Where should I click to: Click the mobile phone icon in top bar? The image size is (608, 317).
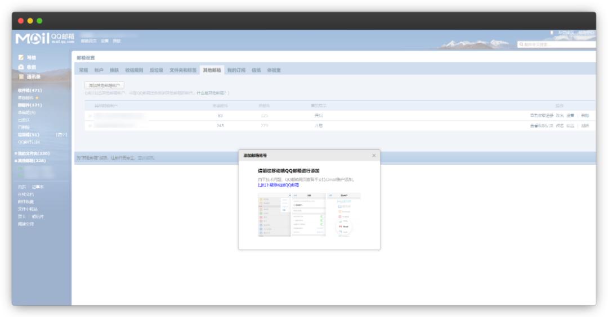(552, 33)
